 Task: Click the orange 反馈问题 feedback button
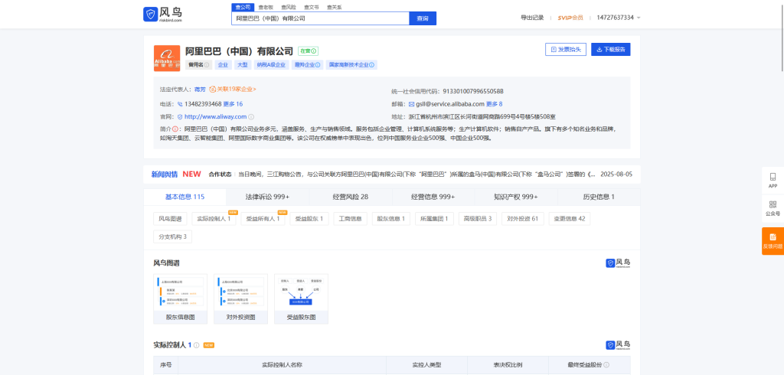(x=773, y=241)
